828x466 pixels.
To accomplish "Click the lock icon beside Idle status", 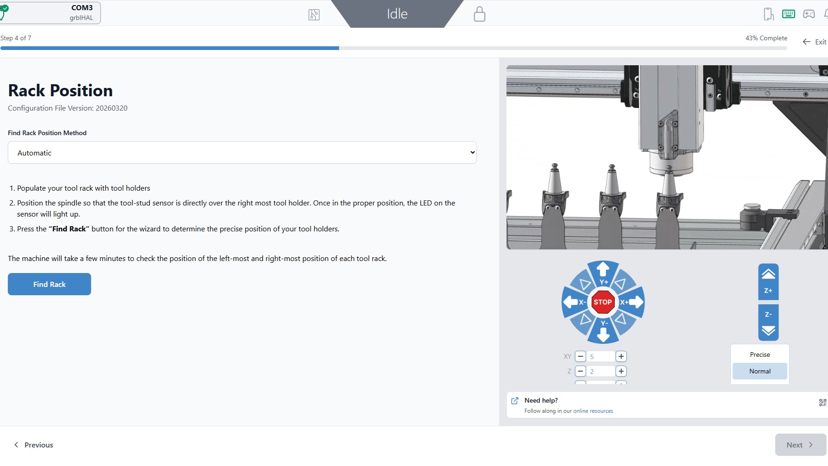I will (479, 14).
